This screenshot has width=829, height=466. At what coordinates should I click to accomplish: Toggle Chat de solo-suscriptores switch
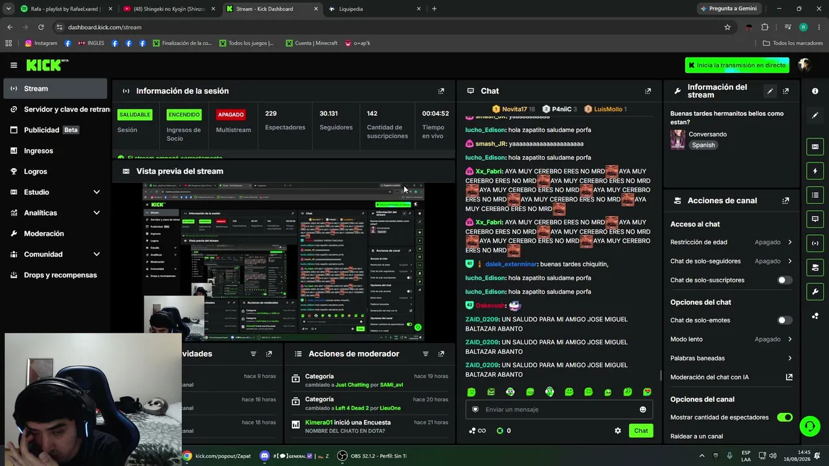pyautogui.click(x=784, y=280)
